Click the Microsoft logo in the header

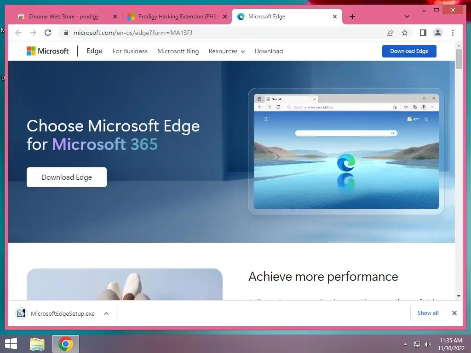point(47,51)
